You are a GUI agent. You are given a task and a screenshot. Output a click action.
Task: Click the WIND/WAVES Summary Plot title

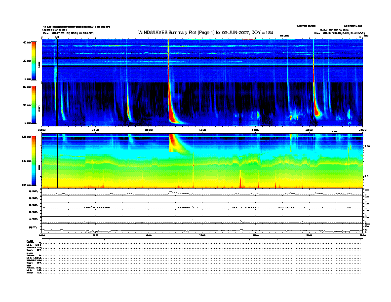point(205,33)
